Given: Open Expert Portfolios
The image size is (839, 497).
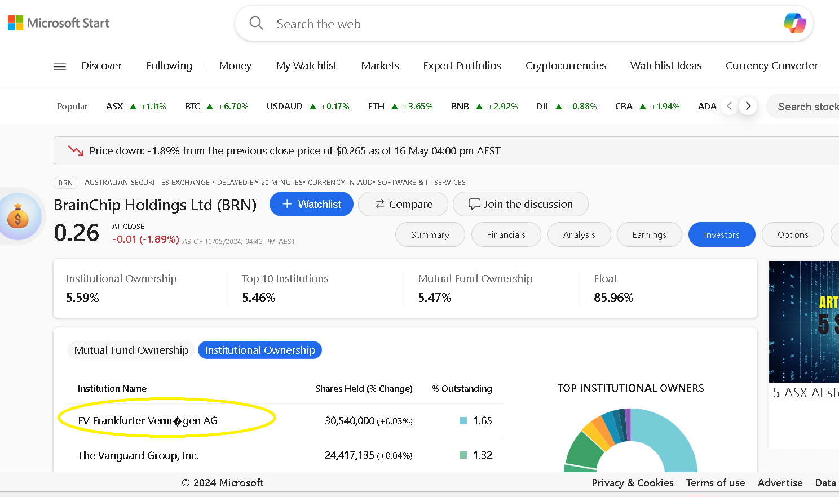Looking at the screenshot, I should tap(462, 66).
